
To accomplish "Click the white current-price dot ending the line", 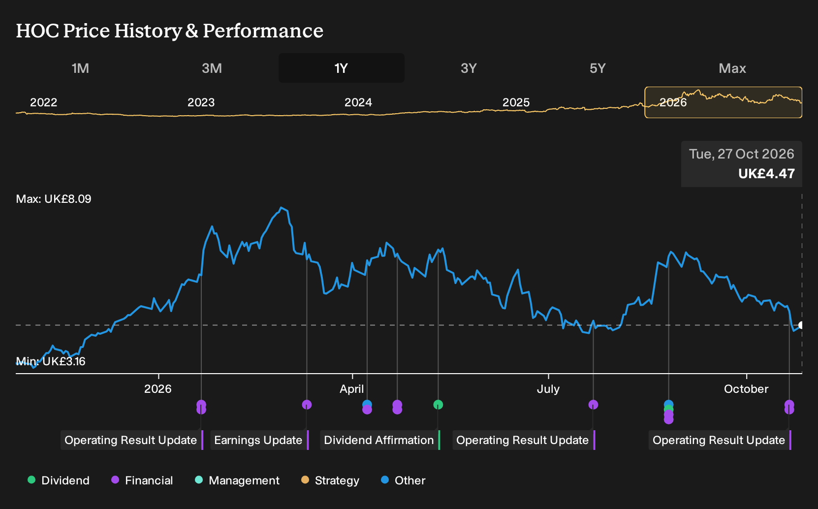I will point(801,325).
